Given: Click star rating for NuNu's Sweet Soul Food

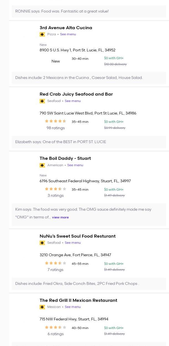Looking at the screenshot, I should click(x=55, y=263).
